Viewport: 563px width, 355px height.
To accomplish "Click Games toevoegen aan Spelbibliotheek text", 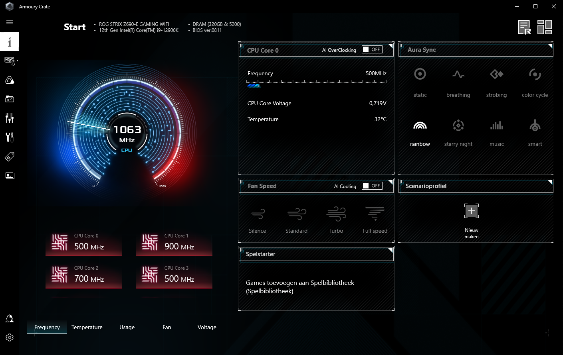I will 300,287.
